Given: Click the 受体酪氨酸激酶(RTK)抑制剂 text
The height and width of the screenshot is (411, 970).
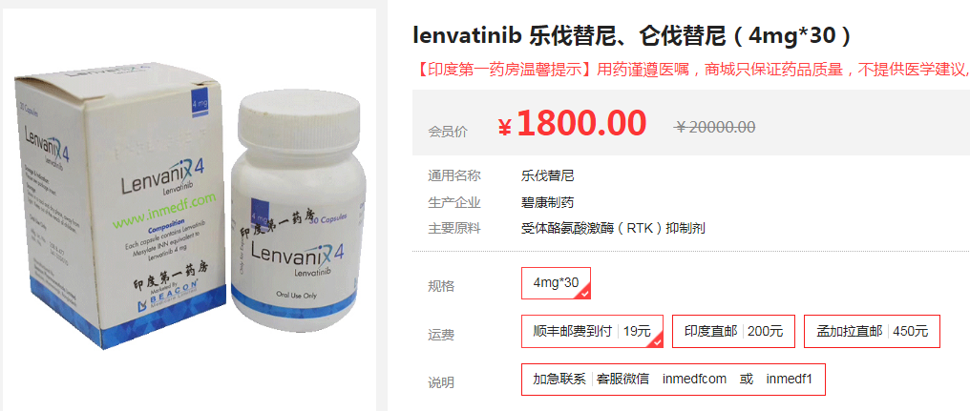Looking at the screenshot, I should [613, 229].
